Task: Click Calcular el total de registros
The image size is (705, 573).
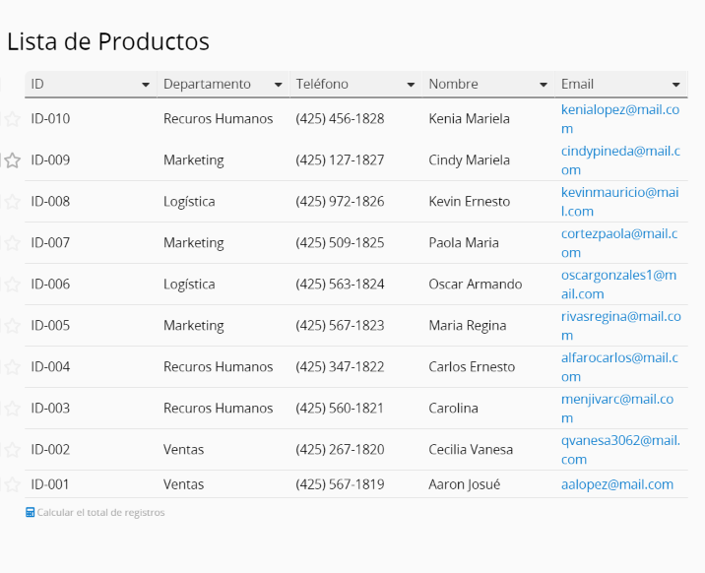Action: [100, 512]
